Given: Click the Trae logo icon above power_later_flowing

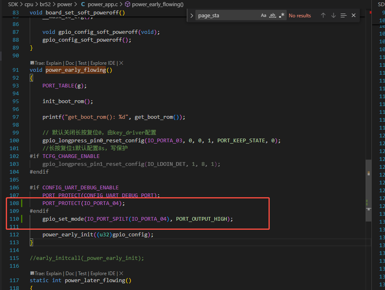Looking at the screenshot, I should coord(32,273).
